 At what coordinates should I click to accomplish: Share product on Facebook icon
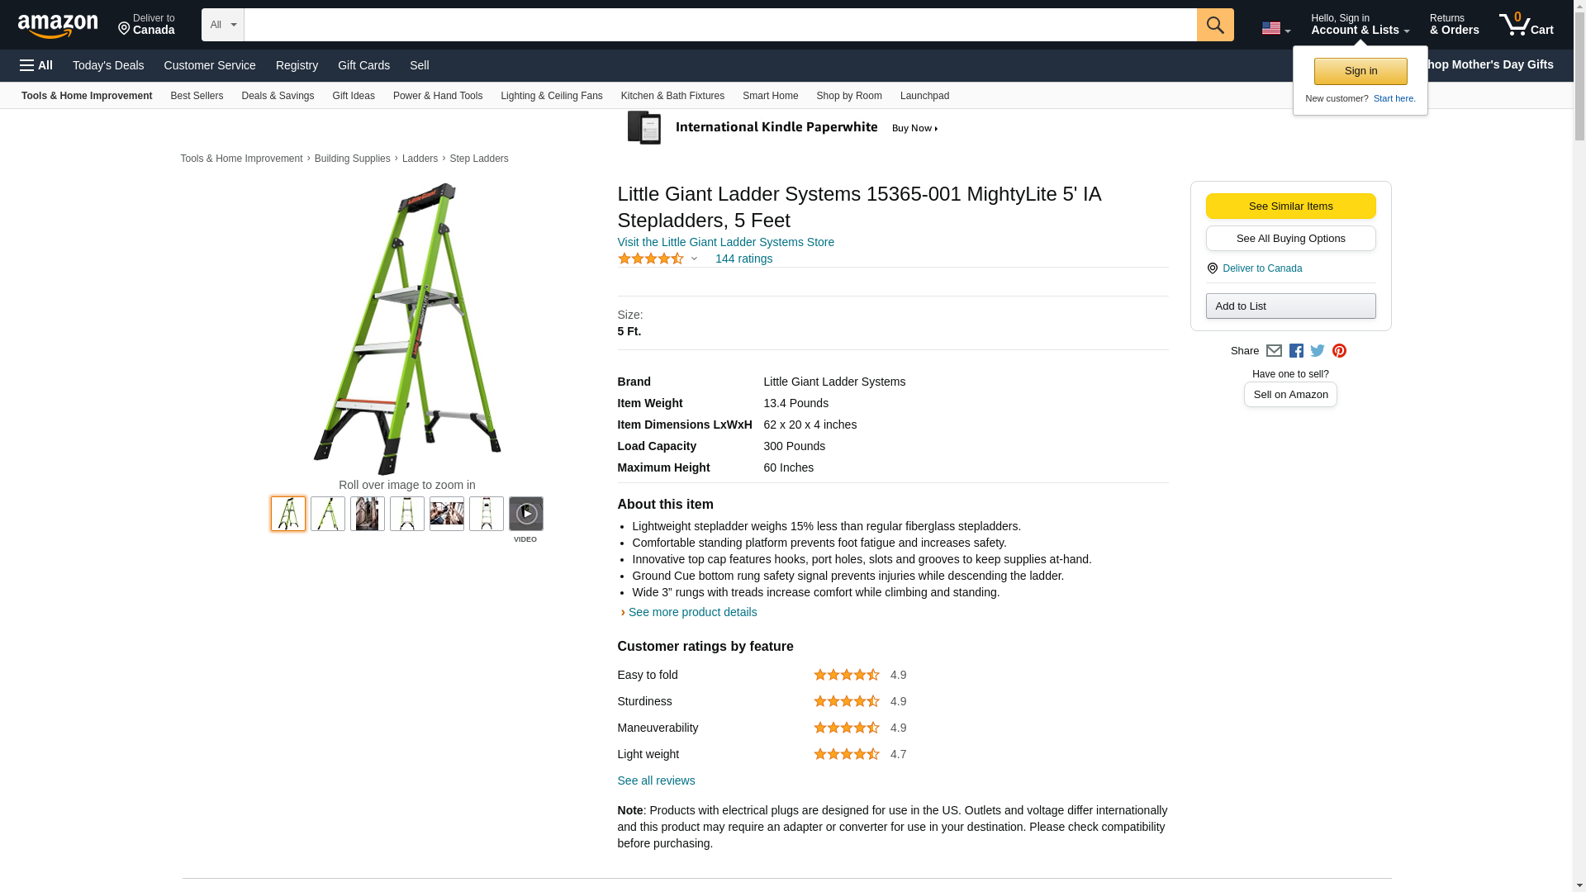point(1296,351)
